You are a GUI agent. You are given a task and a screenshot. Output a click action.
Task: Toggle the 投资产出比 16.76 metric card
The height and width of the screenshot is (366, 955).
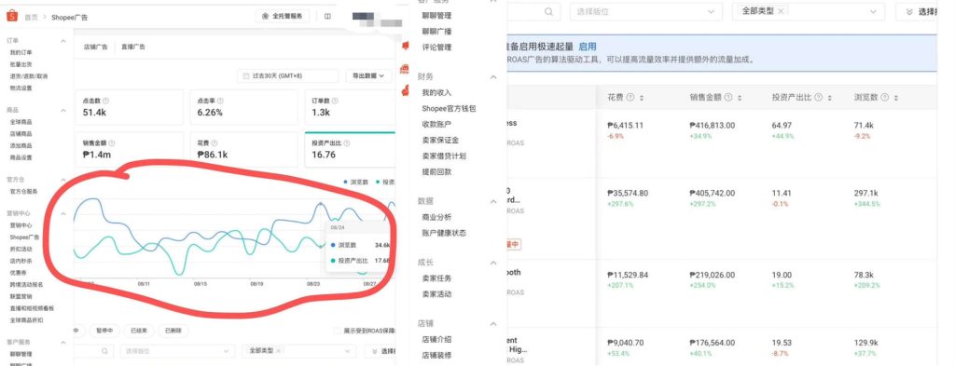tap(351, 150)
